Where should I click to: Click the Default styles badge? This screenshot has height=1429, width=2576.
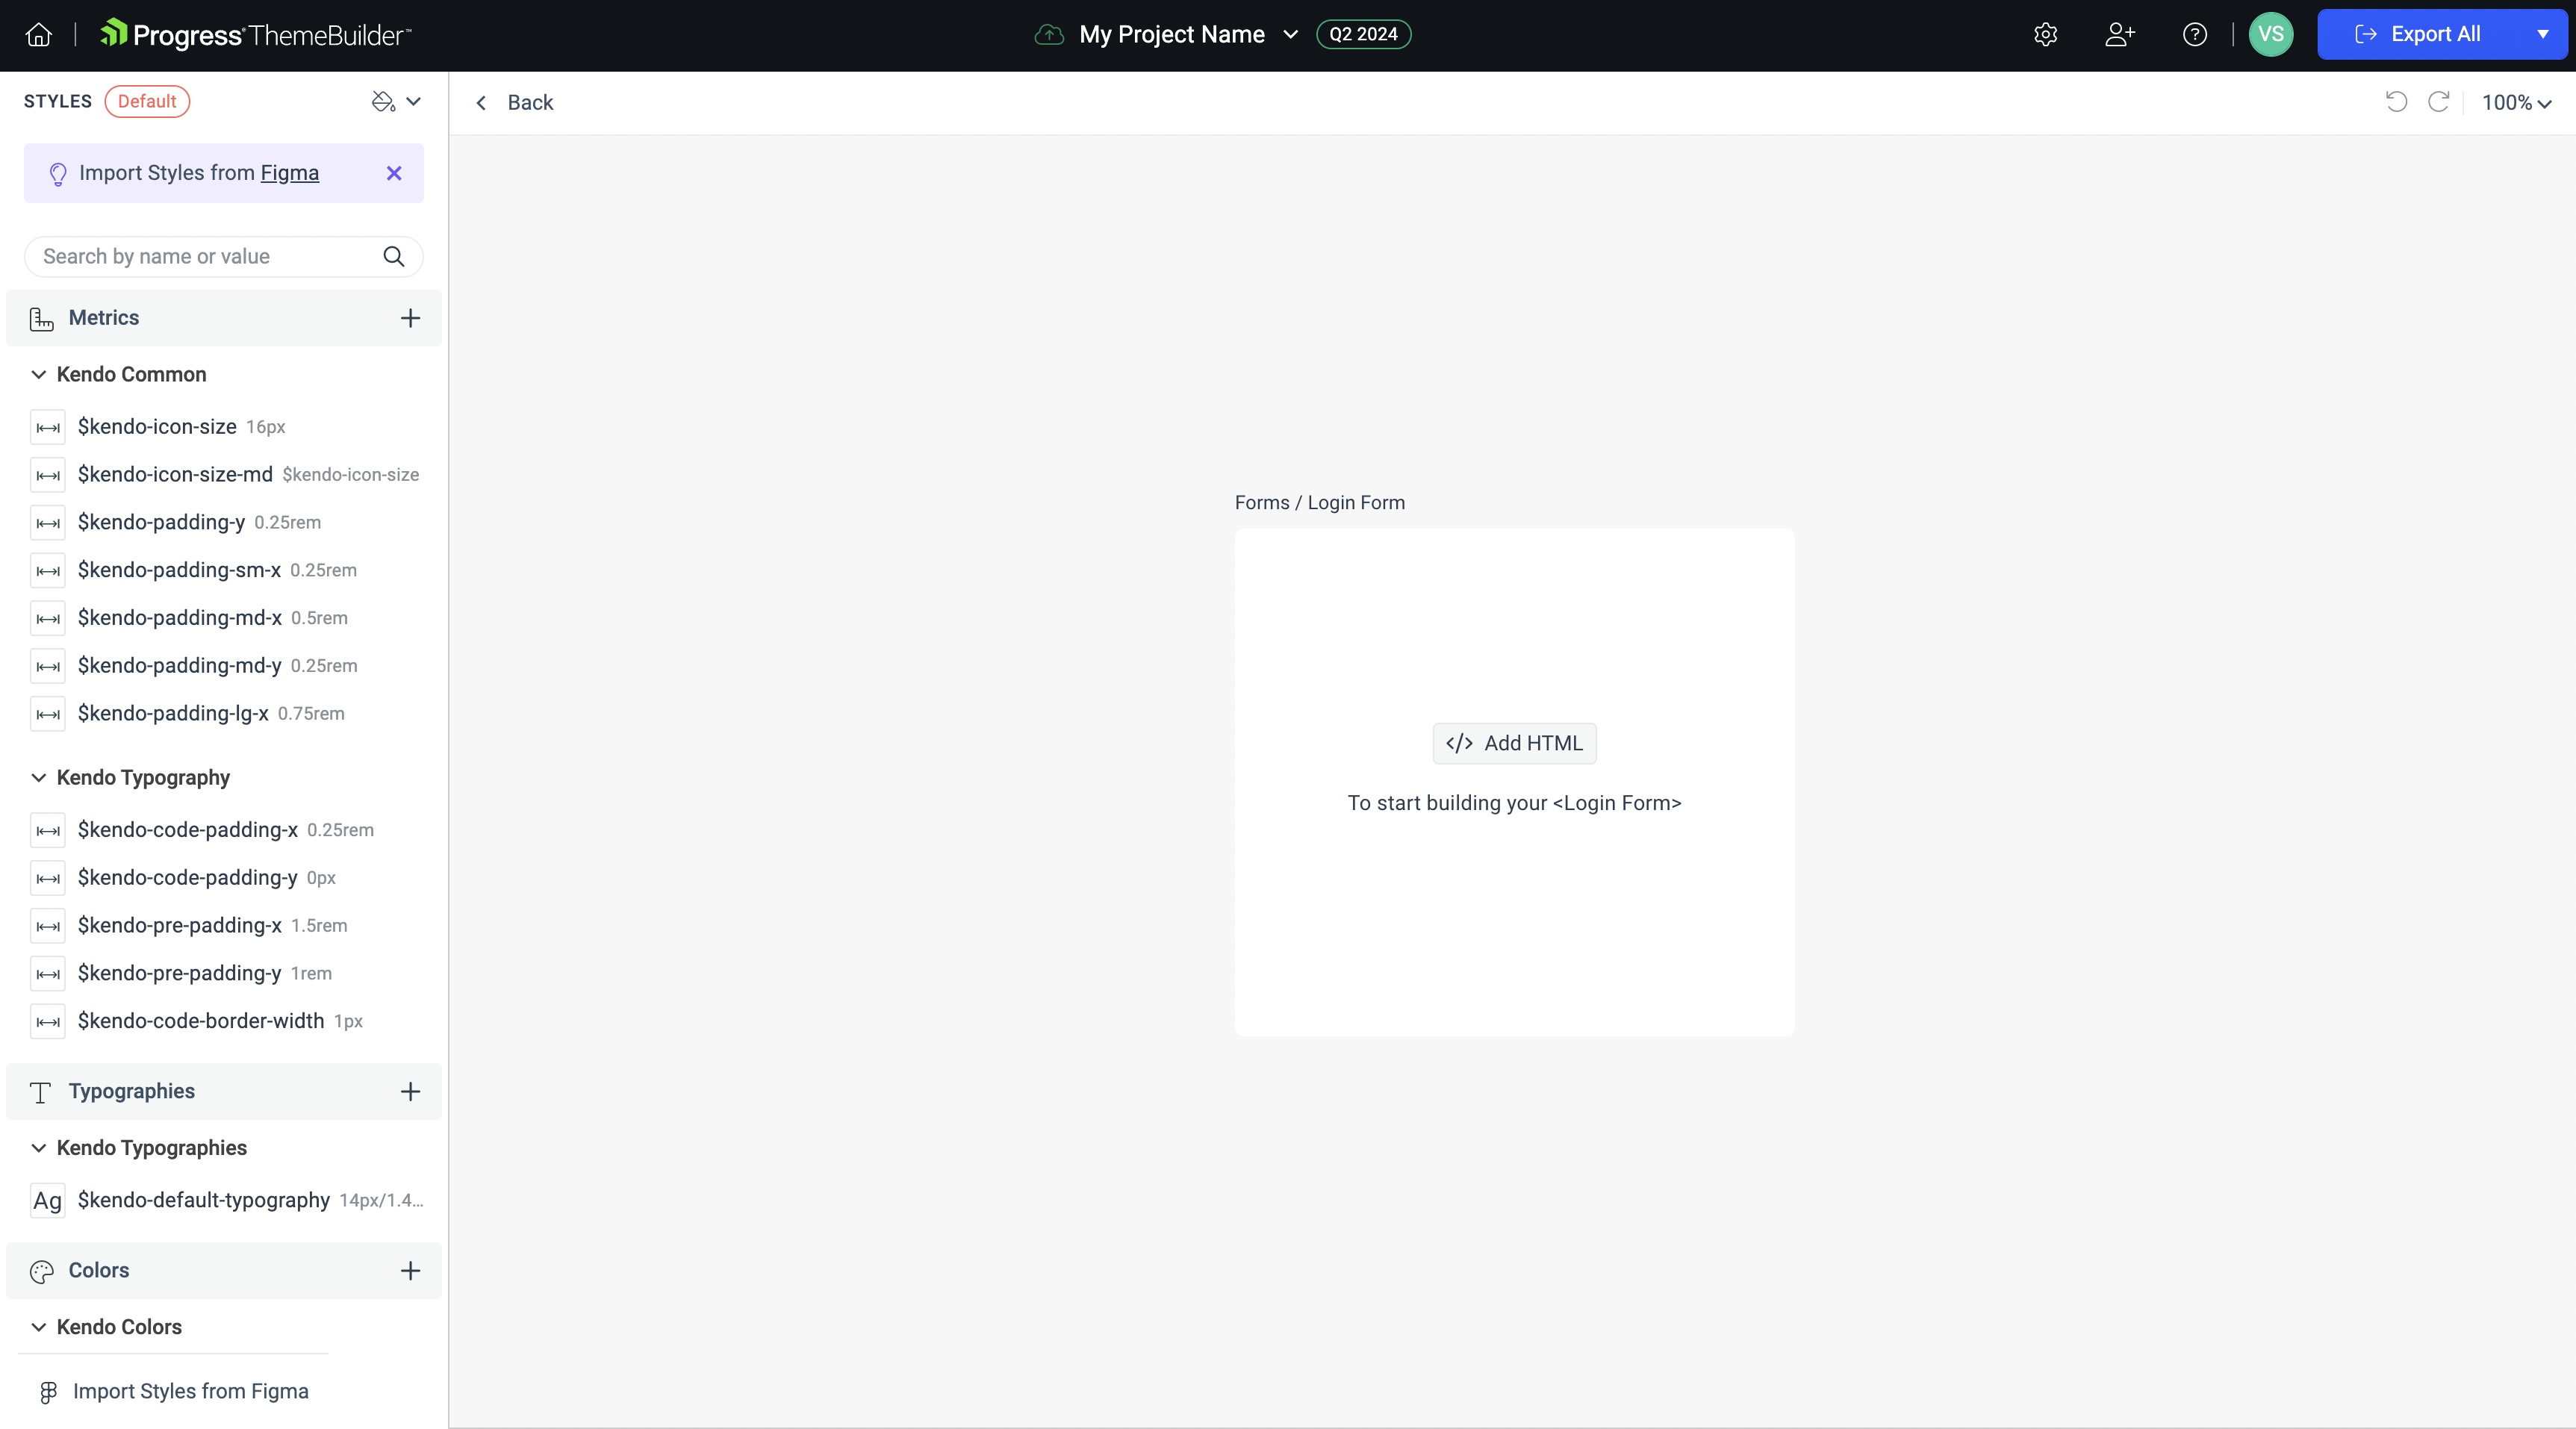tap(147, 102)
